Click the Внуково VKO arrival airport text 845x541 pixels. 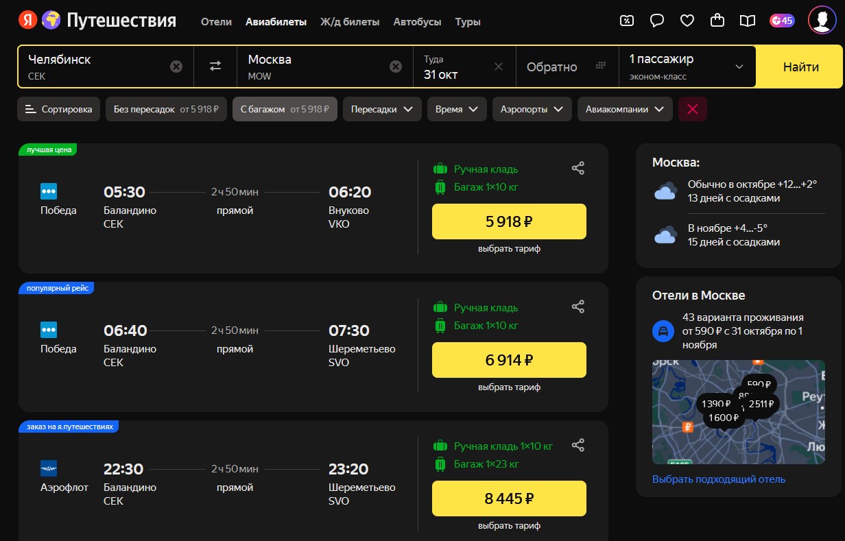pyautogui.click(x=349, y=217)
